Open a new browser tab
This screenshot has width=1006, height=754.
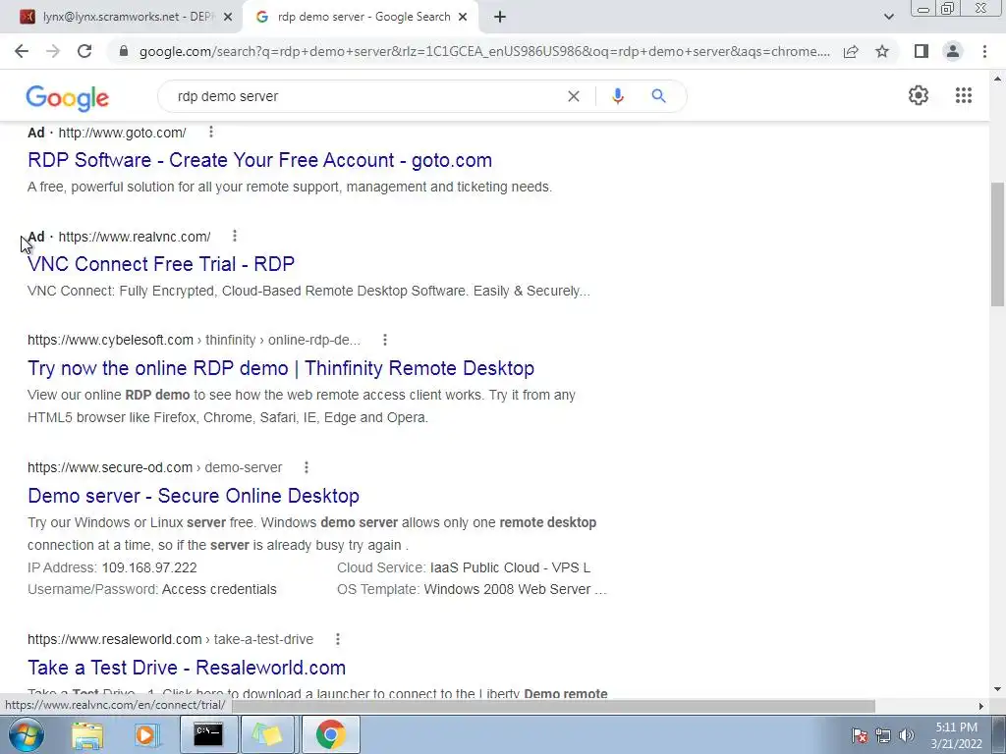pos(500,18)
